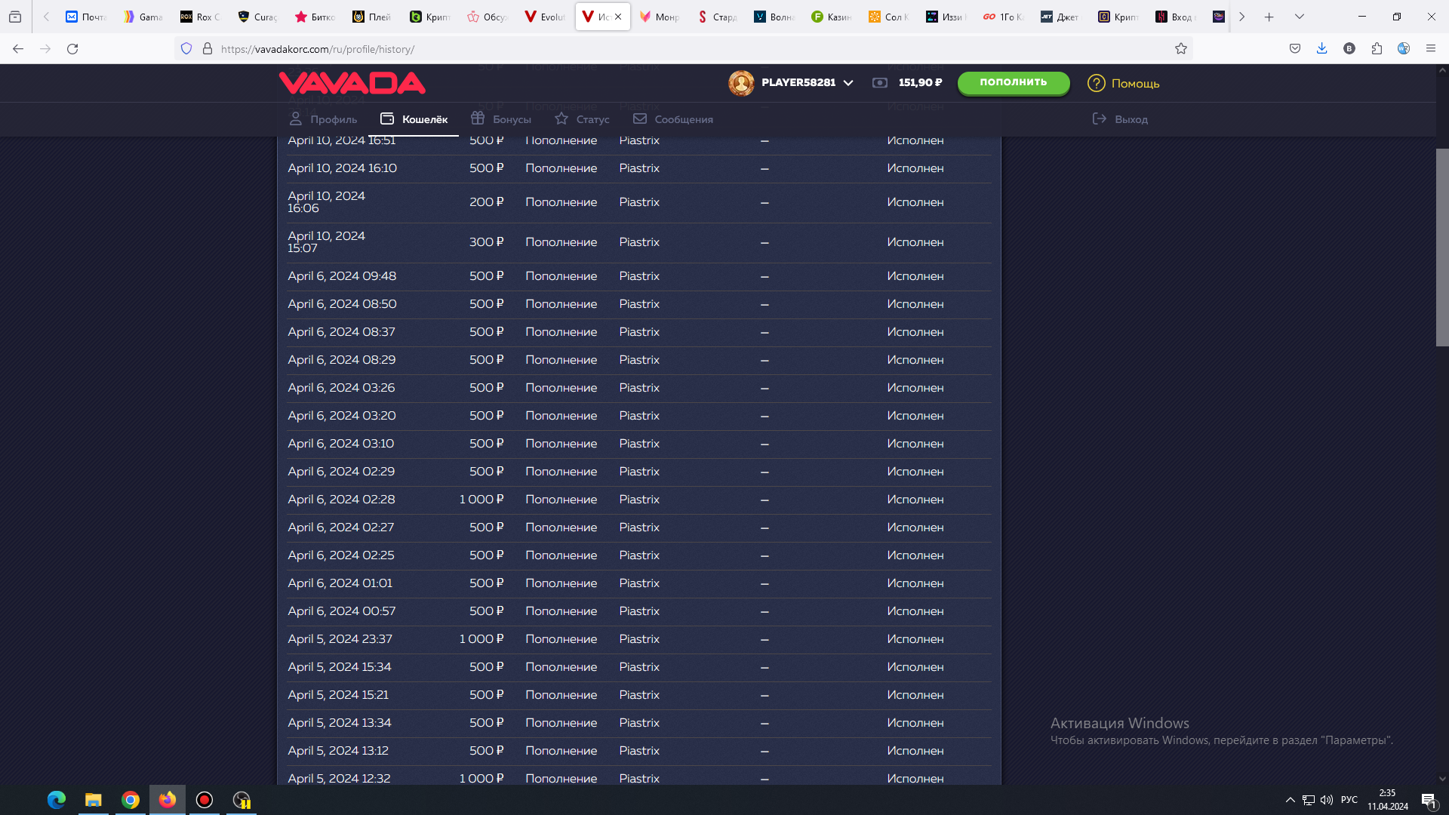Open the Firefox downloads icon

pyautogui.click(x=1322, y=49)
